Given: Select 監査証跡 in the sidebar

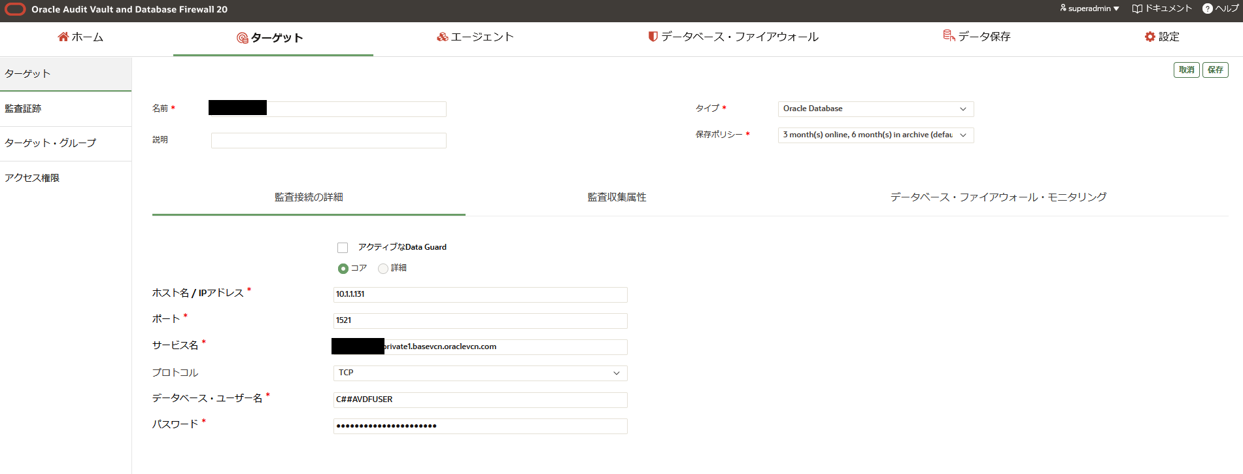Looking at the screenshot, I should tap(65, 109).
